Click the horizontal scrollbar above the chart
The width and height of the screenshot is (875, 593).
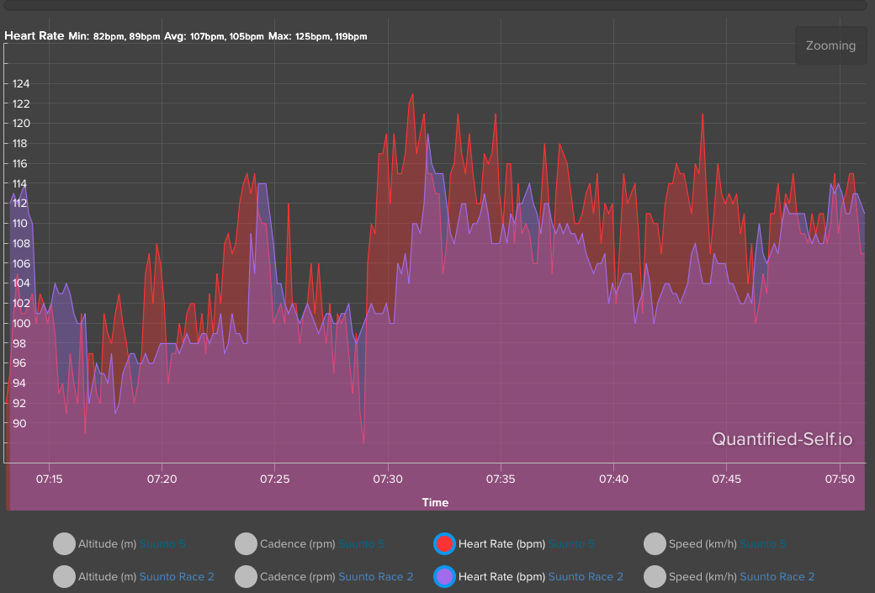(x=436, y=5)
